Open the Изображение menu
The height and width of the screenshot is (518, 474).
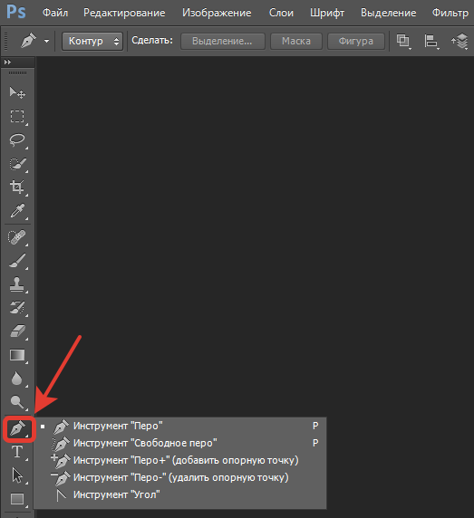[217, 13]
